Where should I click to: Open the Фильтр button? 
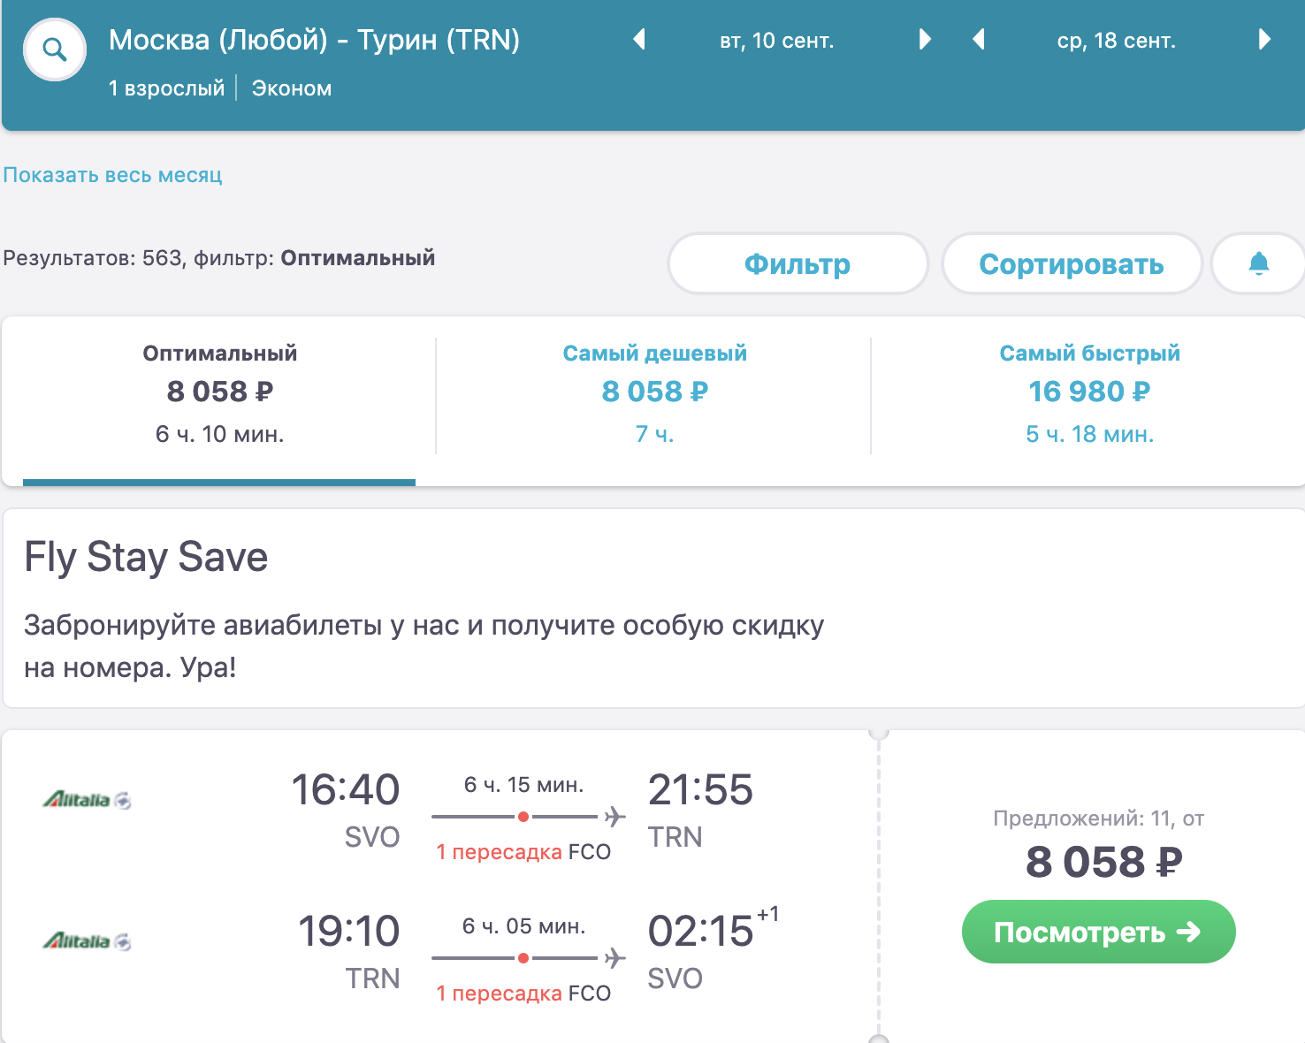(797, 263)
